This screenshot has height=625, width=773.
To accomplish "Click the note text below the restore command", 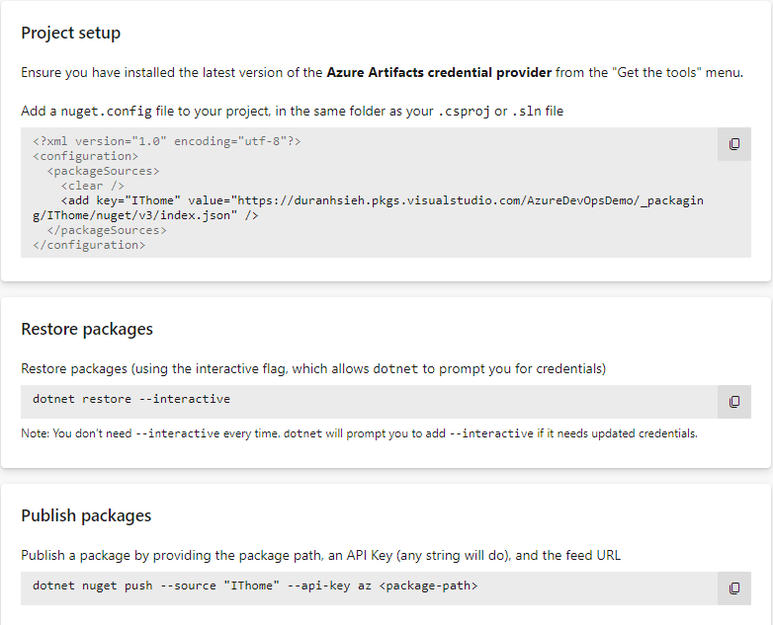I will point(359,433).
